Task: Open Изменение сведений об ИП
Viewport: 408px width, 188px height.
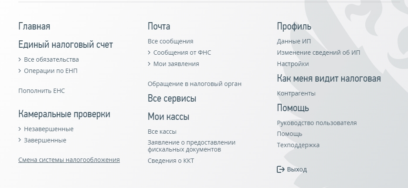Action: coord(319,53)
